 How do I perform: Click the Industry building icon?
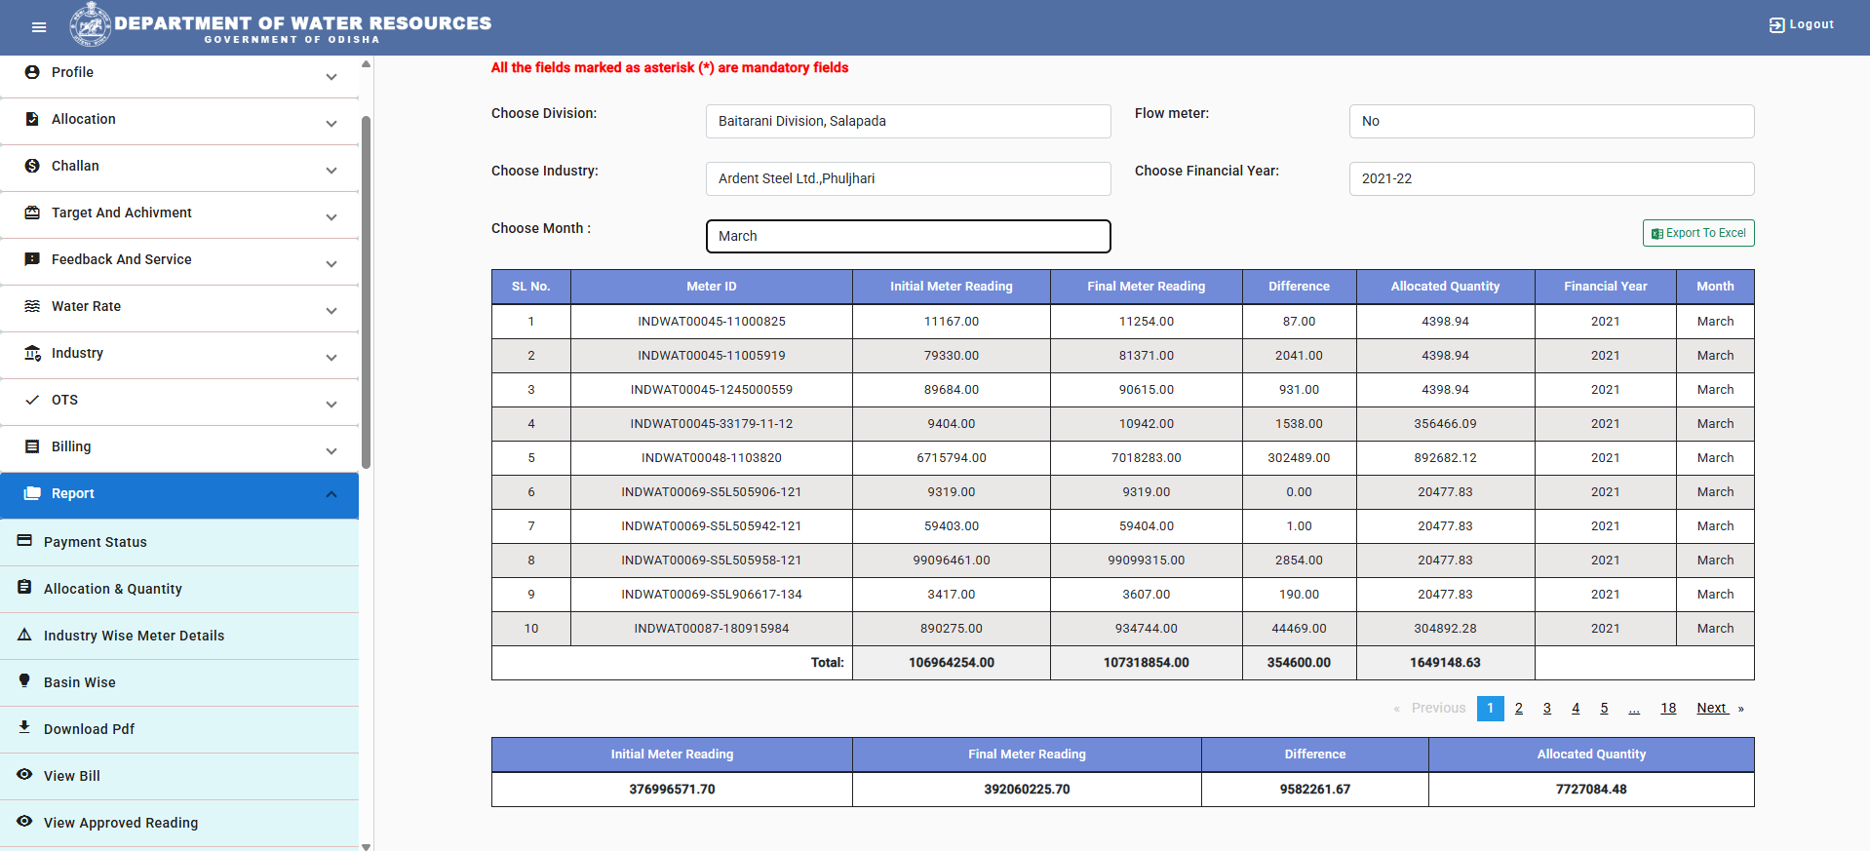click(32, 353)
